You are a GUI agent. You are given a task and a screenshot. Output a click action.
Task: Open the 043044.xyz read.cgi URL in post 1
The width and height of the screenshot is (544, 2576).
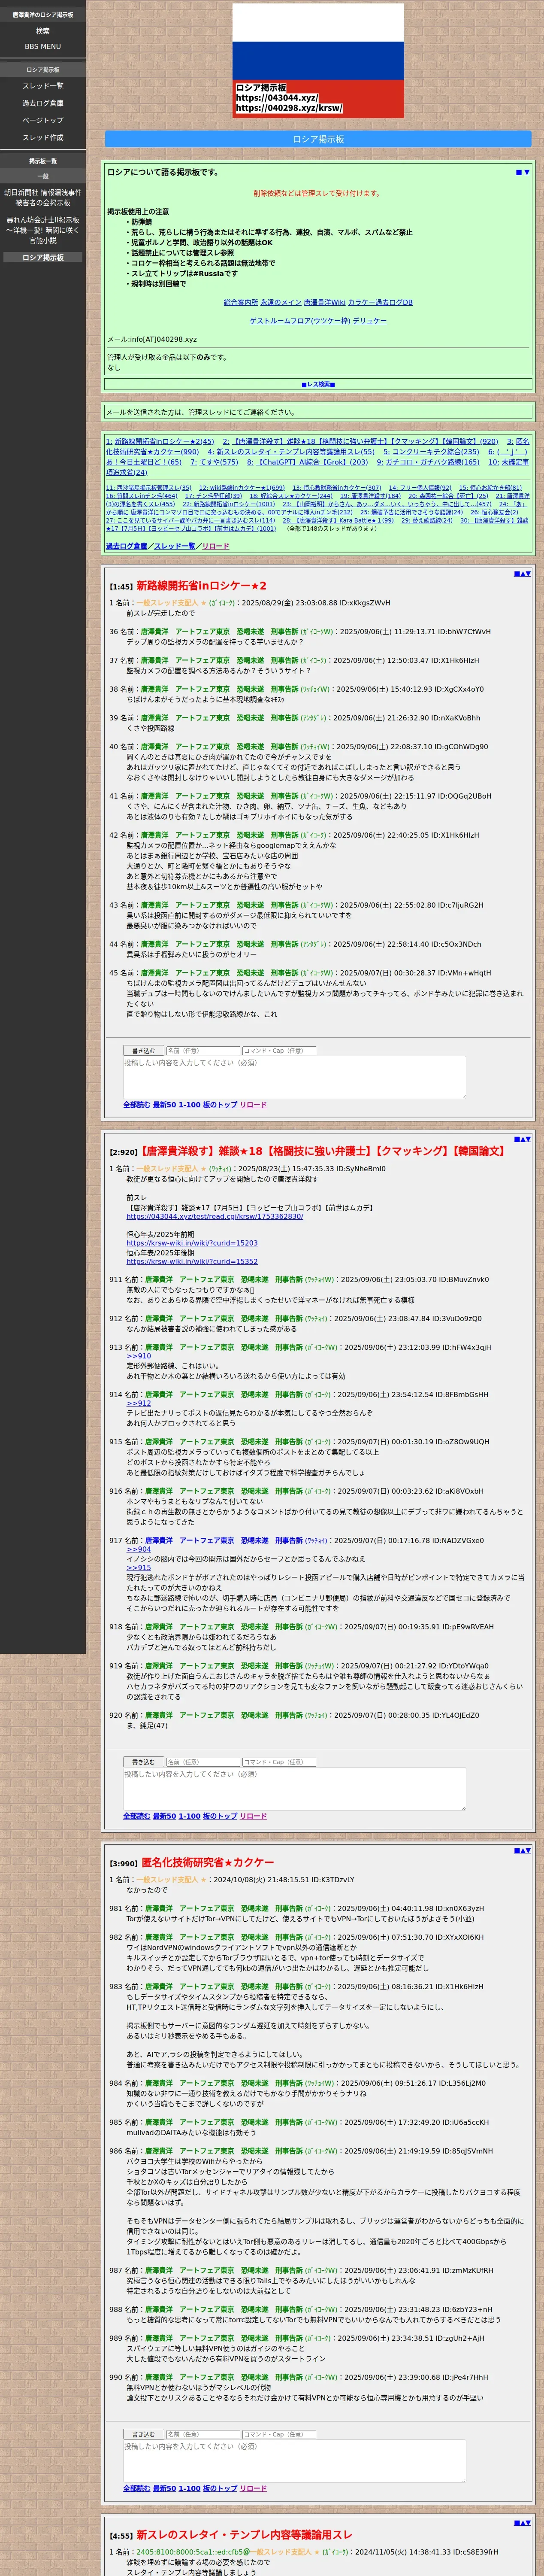214,1217
